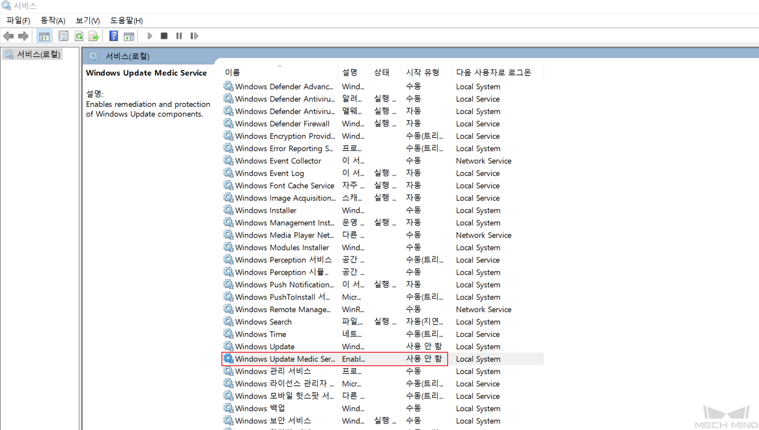Toggle the console tree show/hide icon
Screen dimensions: 759x430
(x=44, y=36)
